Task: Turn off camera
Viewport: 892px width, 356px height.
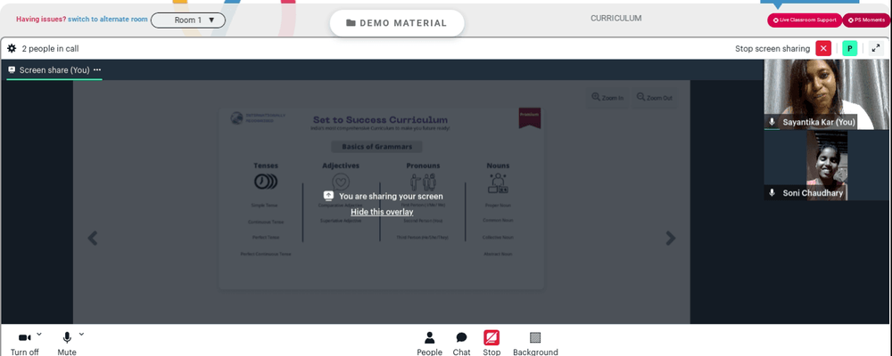Action: click(24, 344)
